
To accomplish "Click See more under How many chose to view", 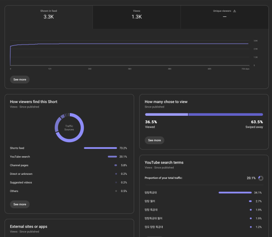I will pos(154,140).
